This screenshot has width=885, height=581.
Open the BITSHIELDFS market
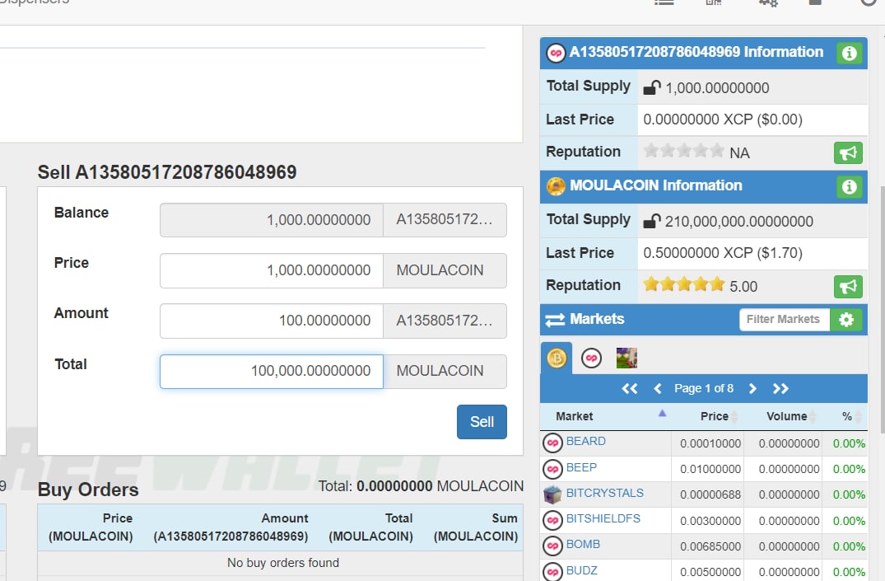tap(603, 519)
